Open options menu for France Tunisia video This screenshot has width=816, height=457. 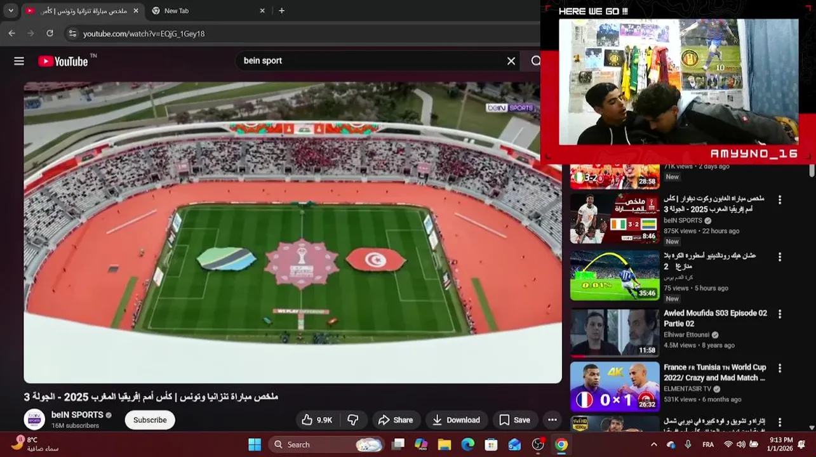point(780,368)
